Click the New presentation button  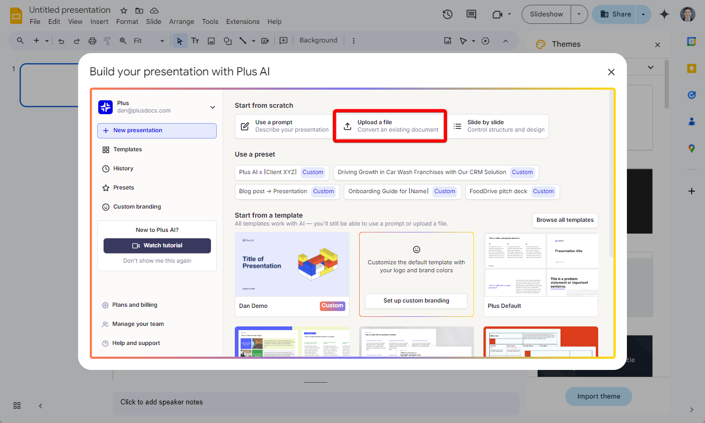click(157, 131)
